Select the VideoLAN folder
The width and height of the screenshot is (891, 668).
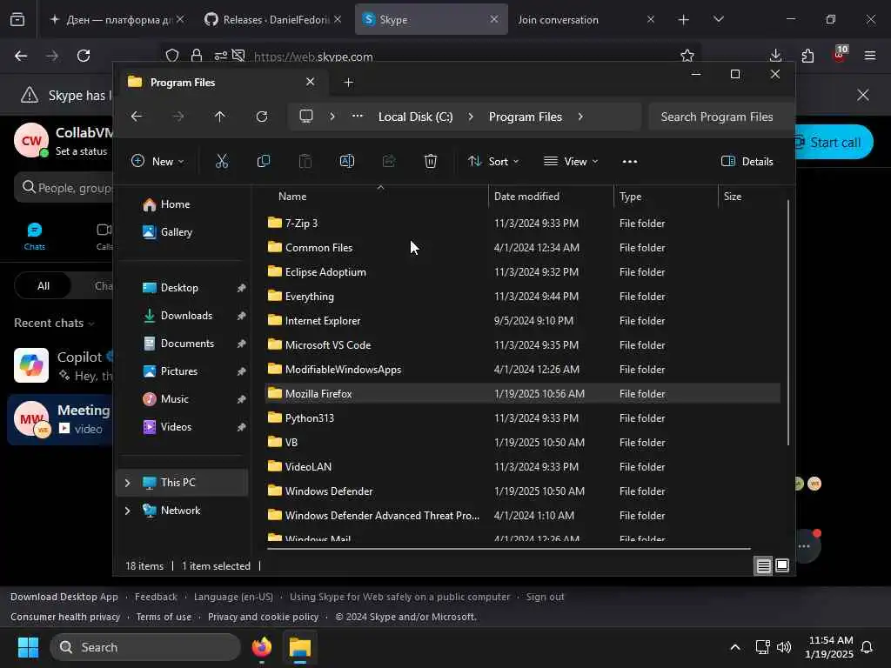point(522,466)
